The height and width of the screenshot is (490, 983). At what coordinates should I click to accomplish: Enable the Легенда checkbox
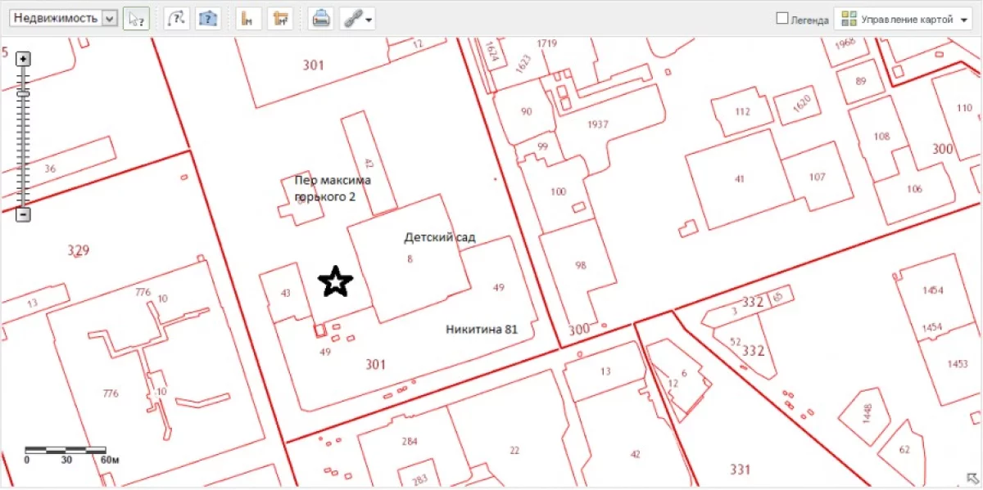(x=782, y=18)
